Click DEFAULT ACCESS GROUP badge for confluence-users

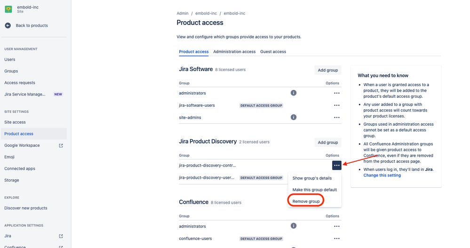click(262, 239)
